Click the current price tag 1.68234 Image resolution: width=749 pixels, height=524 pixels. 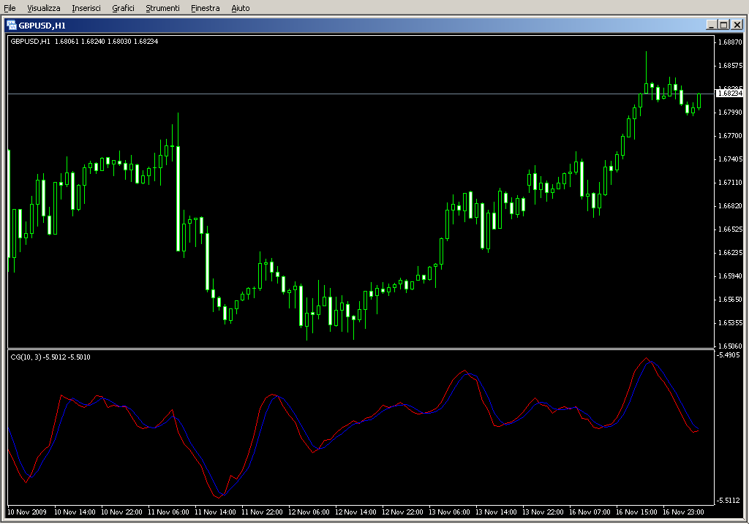coord(729,93)
